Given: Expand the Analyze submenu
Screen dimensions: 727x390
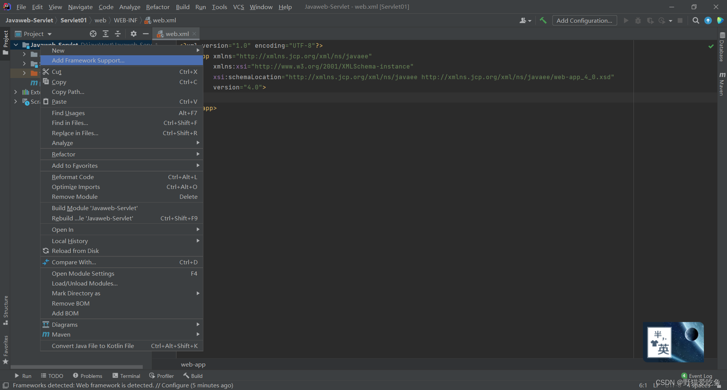Looking at the screenshot, I should pyautogui.click(x=122, y=143).
